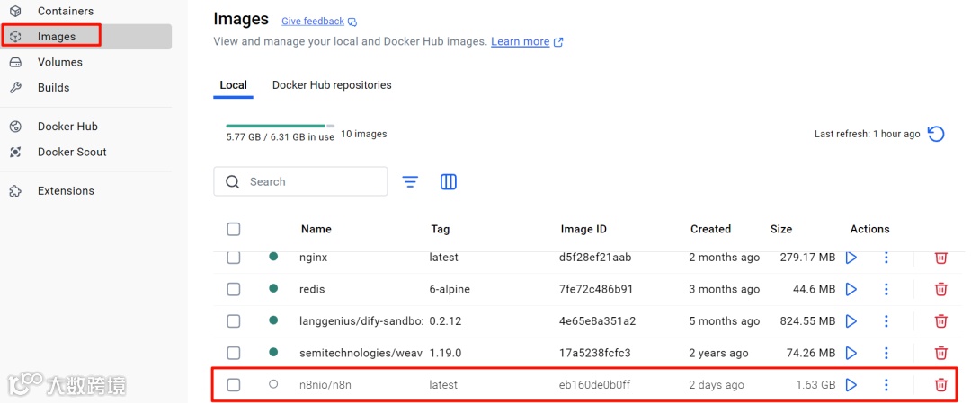This screenshot has width=971, height=403.
Task: Click the Image ID column header
Action: click(583, 229)
